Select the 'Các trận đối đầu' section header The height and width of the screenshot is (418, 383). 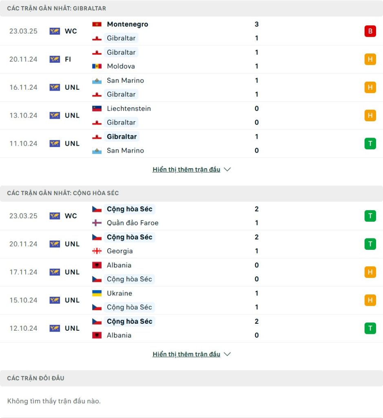point(192,378)
